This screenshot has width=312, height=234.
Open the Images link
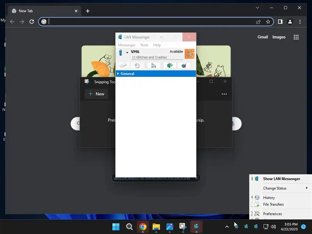tap(279, 37)
